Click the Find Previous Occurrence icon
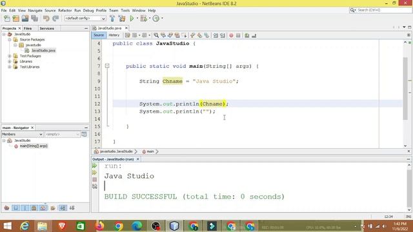Viewport: 413px width, 232px height. tap(163, 35)
